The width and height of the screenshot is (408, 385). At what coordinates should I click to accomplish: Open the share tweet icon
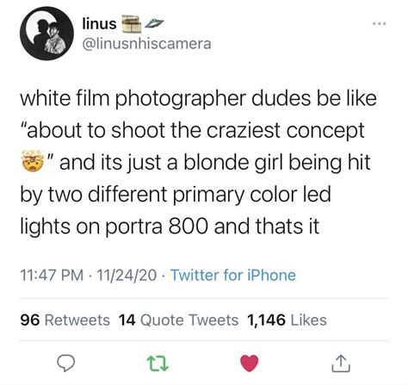[341, 363]
